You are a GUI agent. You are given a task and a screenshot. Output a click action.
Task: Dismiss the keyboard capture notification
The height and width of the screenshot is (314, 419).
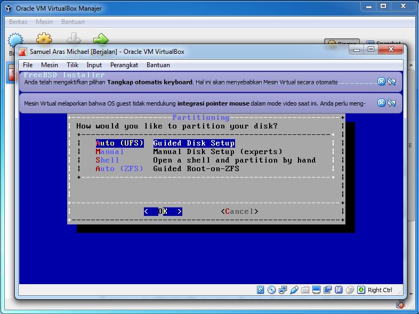[381, 81]
